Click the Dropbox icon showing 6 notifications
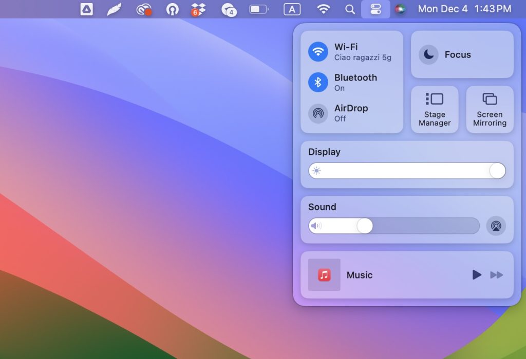 (x=199, y=9)
